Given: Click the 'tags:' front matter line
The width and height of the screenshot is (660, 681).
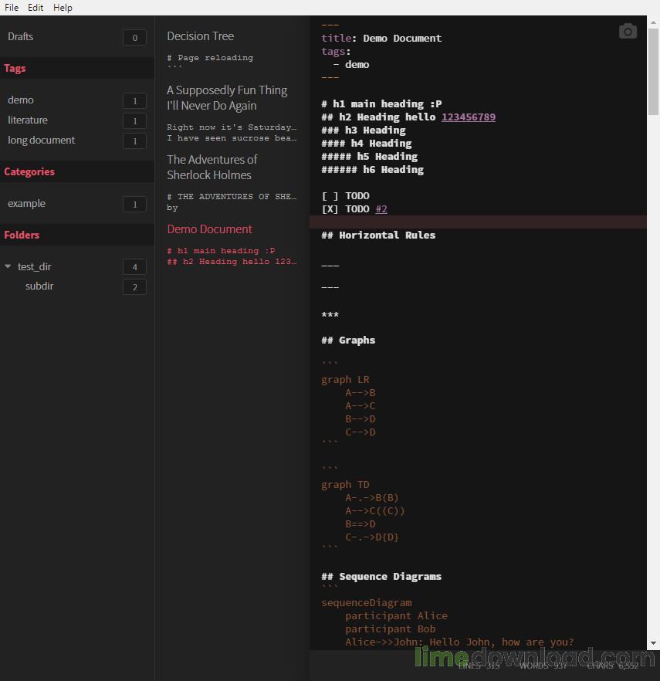Looking at the screenshot, I should pyautogui.click(x=336, y=51).
